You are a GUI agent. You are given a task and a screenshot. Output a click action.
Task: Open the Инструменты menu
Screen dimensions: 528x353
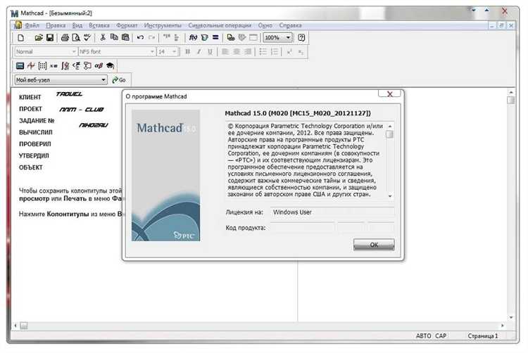coord(163,25)
